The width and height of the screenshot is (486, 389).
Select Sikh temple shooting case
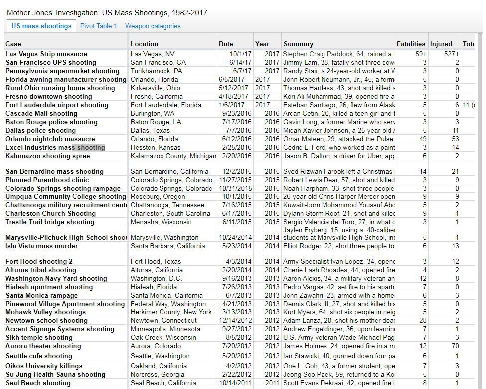pos(66,337)
